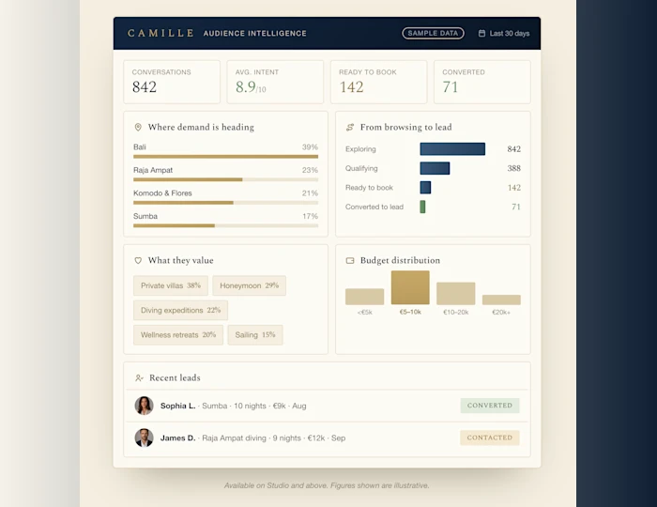Open Sophia L. avatar photo

coord(144,406)
